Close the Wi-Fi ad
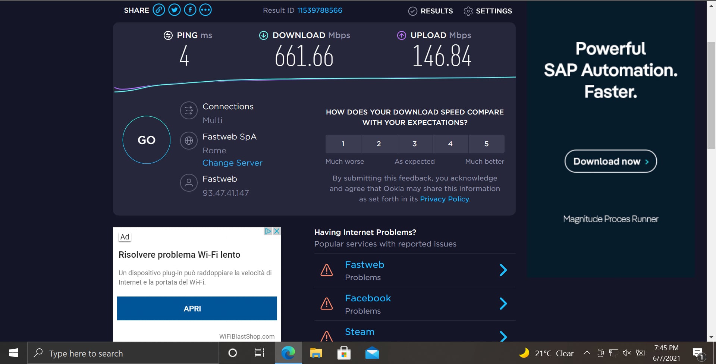The height and width of the screenshot is (364, 716). (x=276, y=231)
